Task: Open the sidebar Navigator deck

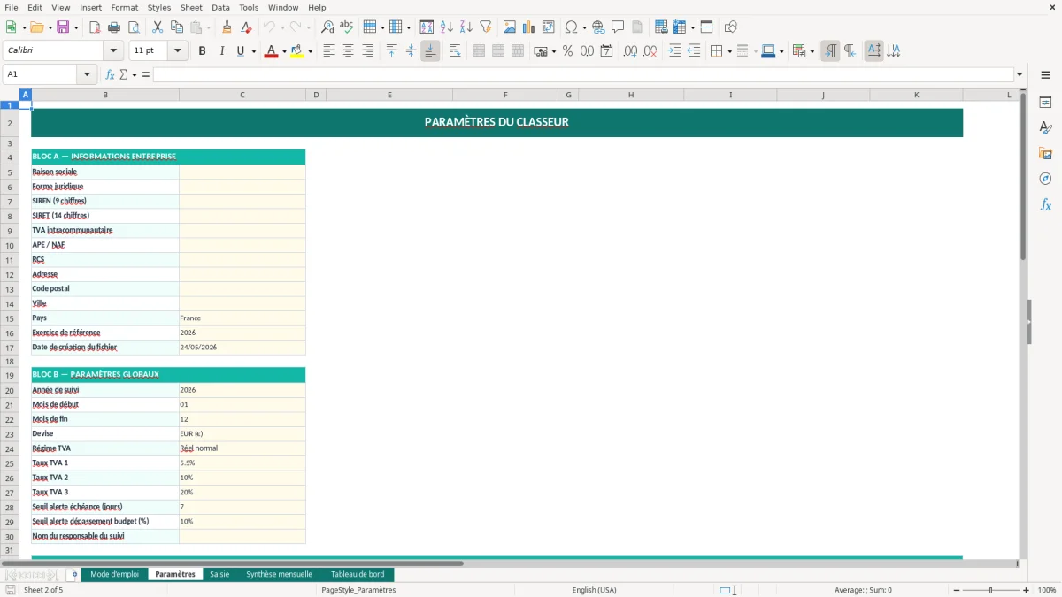Action: [x=1045, y=180]
